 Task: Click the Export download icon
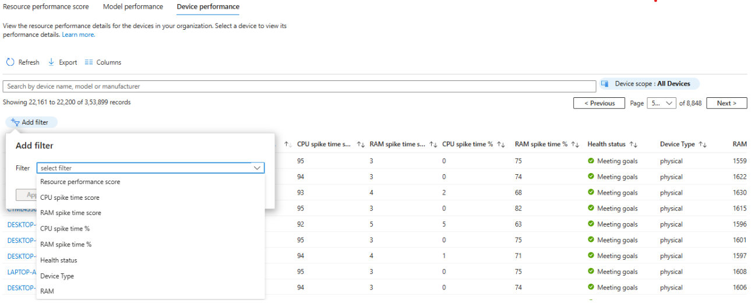(x=51, y=62)
